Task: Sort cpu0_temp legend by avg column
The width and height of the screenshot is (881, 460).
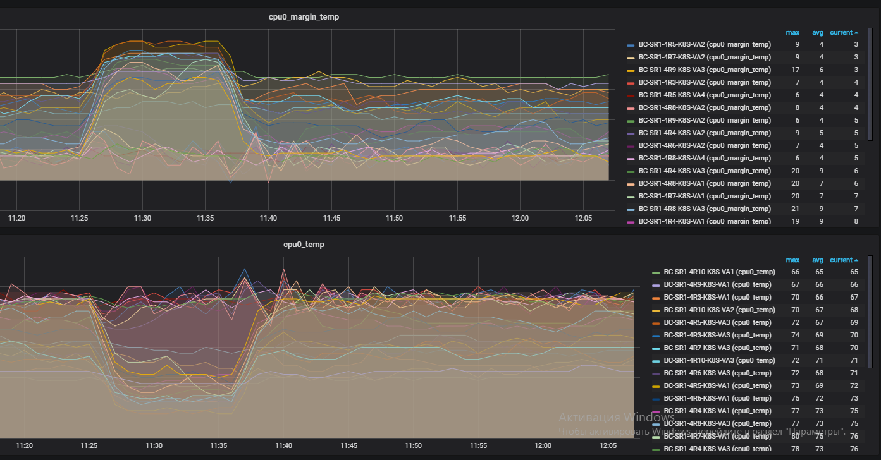Action: point(818,260)
